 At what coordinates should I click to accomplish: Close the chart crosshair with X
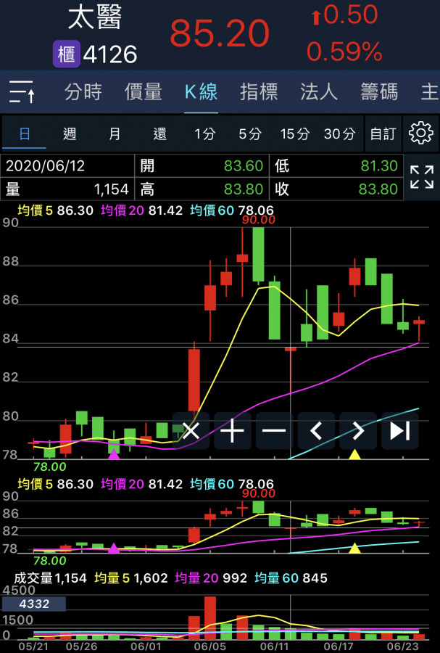(191, 431)
